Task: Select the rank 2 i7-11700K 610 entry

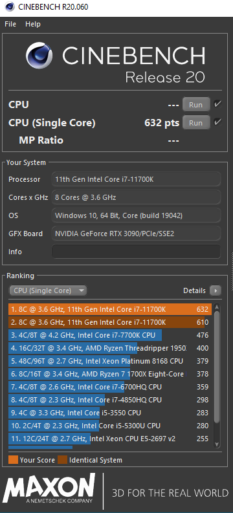Action: click(110, 323)
